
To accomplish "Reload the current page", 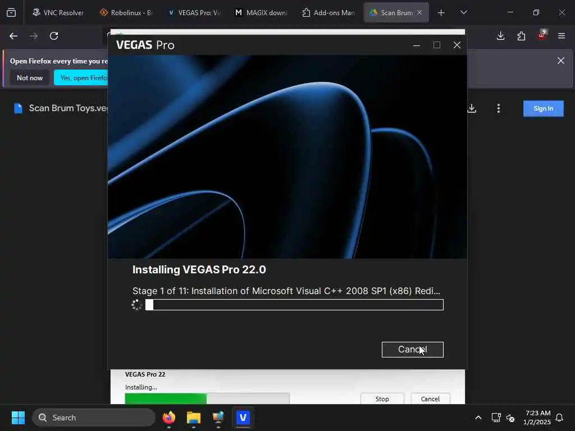I will pos(54,36).
